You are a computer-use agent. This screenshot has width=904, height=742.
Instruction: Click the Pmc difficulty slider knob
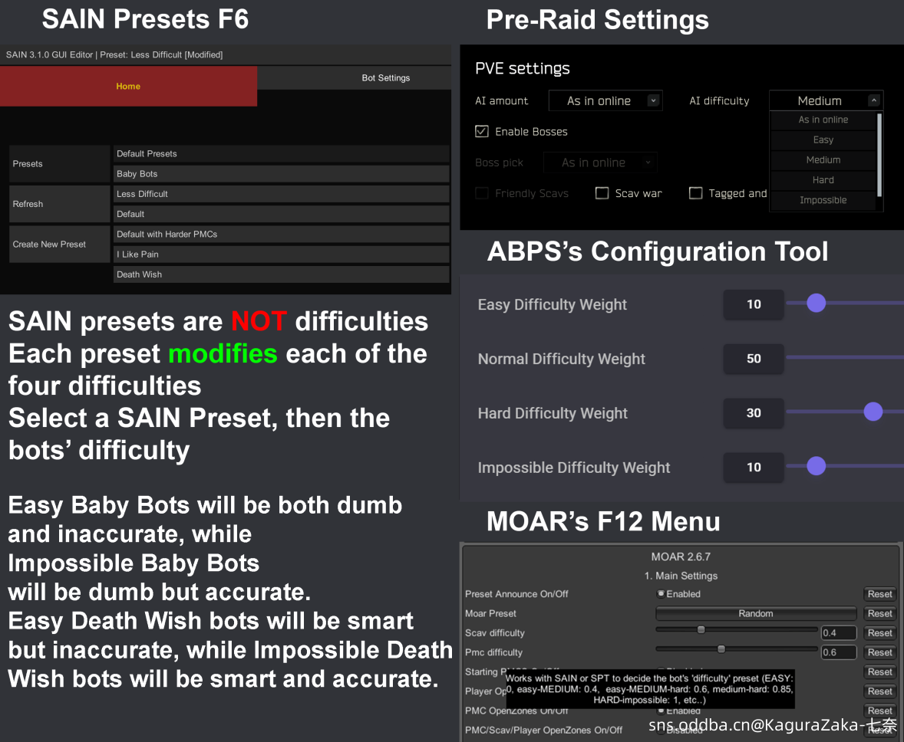tap(721, 649)
